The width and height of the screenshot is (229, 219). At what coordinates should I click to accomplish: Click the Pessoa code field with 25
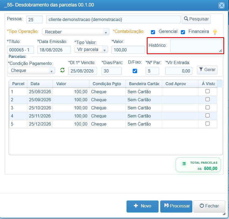(35, 20)
